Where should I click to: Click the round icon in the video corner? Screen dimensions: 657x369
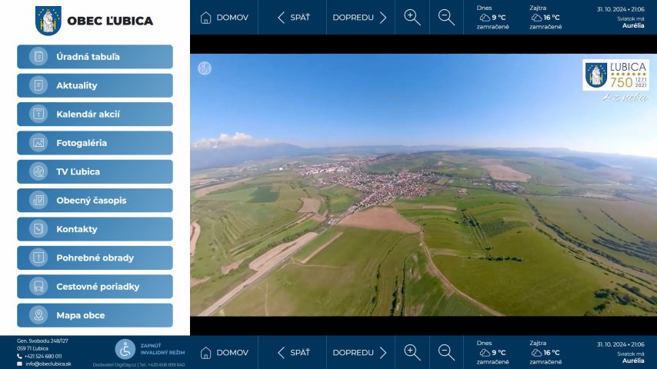(x=204, y=68)
